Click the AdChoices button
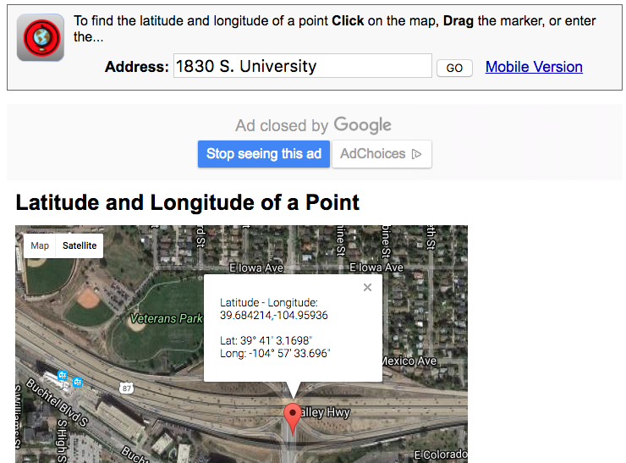This screenshot has width=626, height=463. point(381,154)
